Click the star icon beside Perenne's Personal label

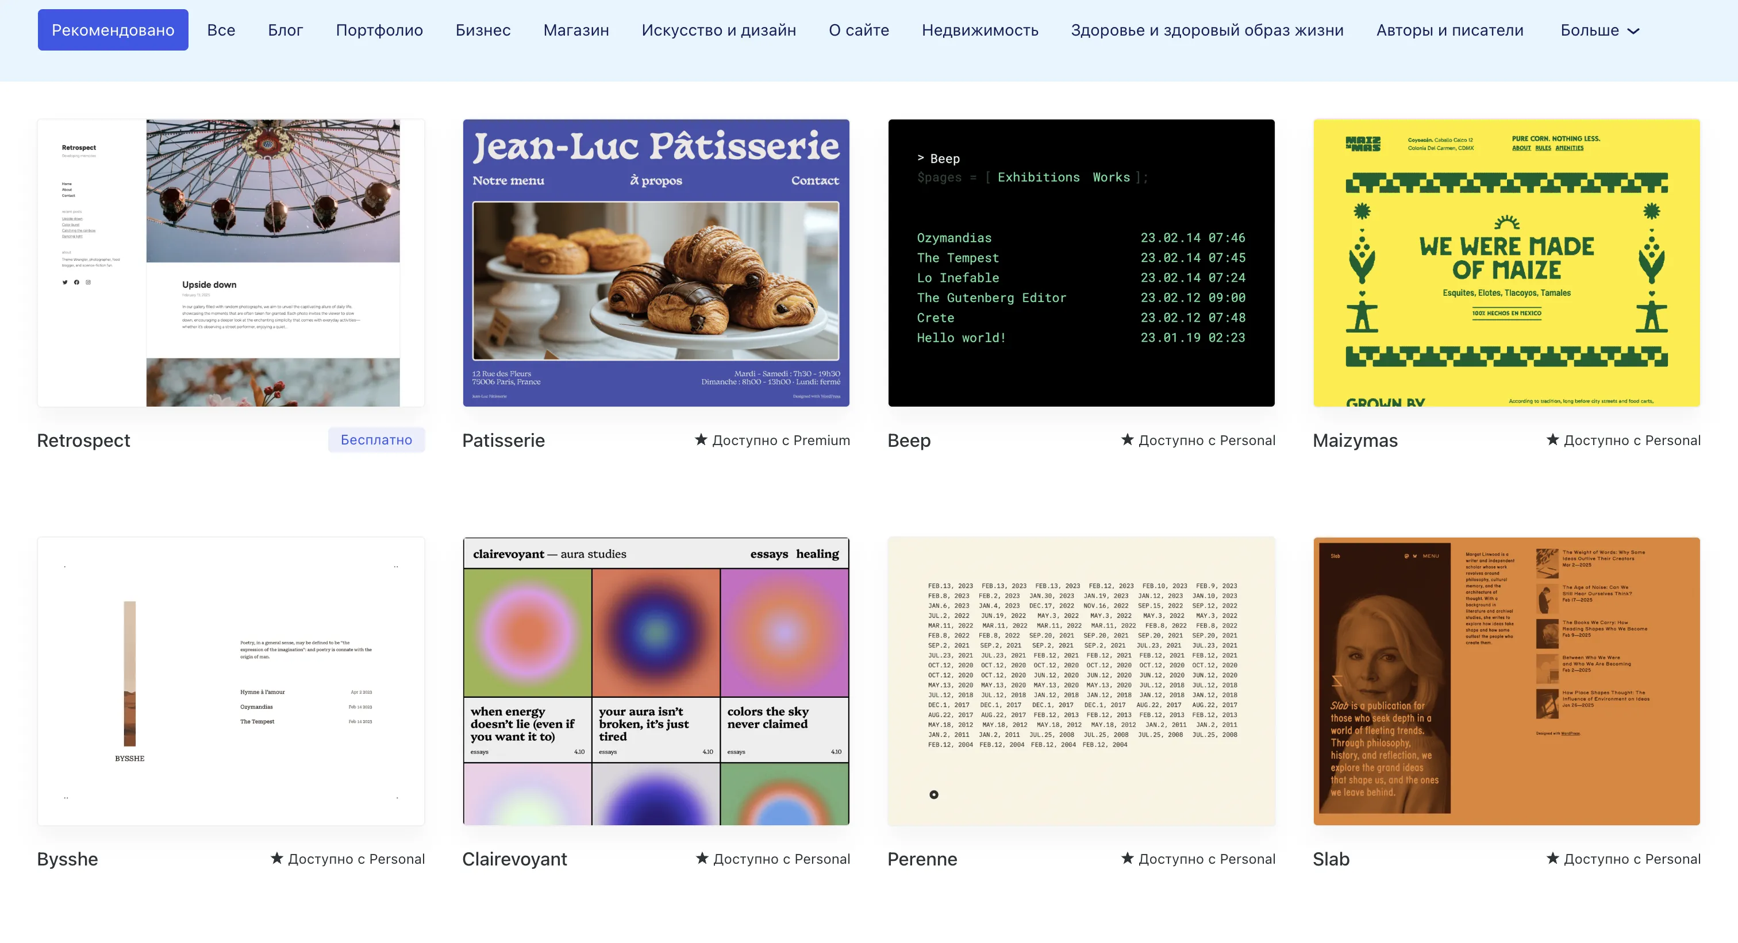[x=1128, y=858]
